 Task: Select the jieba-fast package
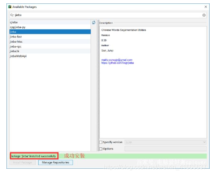pyautogui.click(x=50, y=37)
